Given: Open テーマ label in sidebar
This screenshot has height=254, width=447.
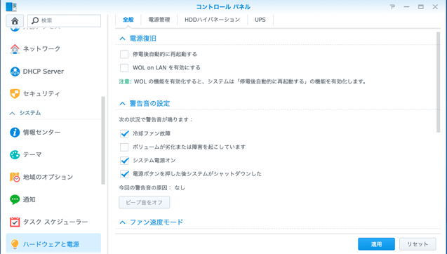Looking at the screenshot, I should [x=32, y=154].
